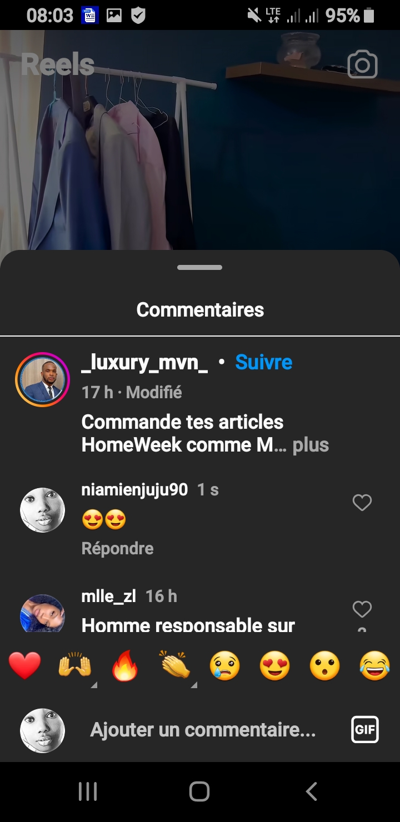The image size is (400, 822).
Task: Open the camera icon on Reels
Action: [362, 66]
